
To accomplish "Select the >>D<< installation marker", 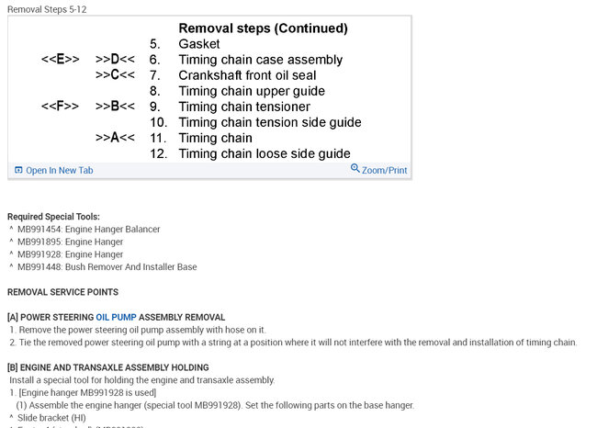I will [x=115, y=60].
